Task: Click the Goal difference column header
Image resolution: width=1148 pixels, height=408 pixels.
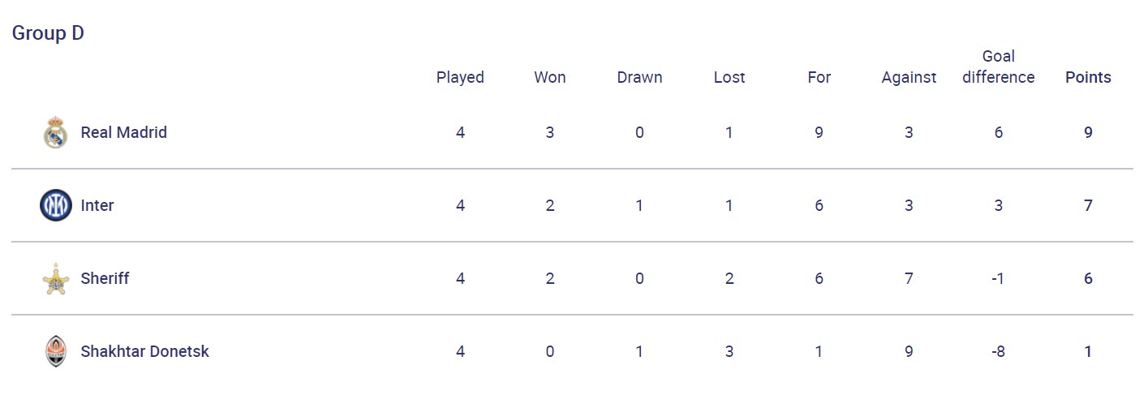Action: click(x=998, y=67)
